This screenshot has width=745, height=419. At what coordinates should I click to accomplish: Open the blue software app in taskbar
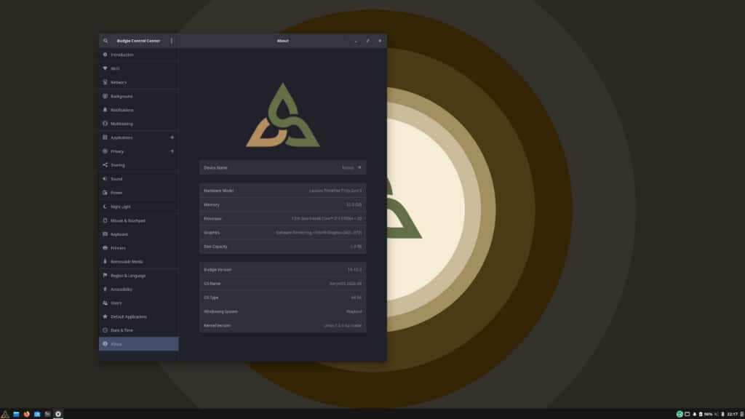tap(37, 414)
